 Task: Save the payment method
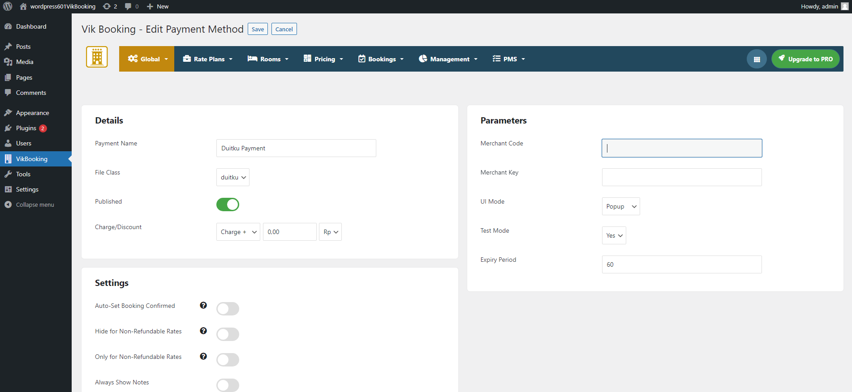pyautogui.click(x=258, y=29)
